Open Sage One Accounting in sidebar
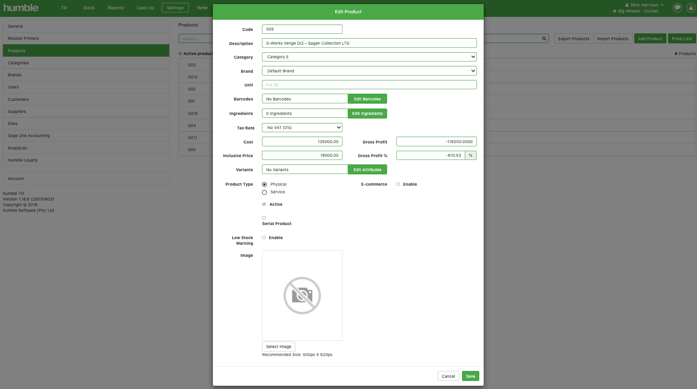Screen dimensions: 697x389 [86, 135]
